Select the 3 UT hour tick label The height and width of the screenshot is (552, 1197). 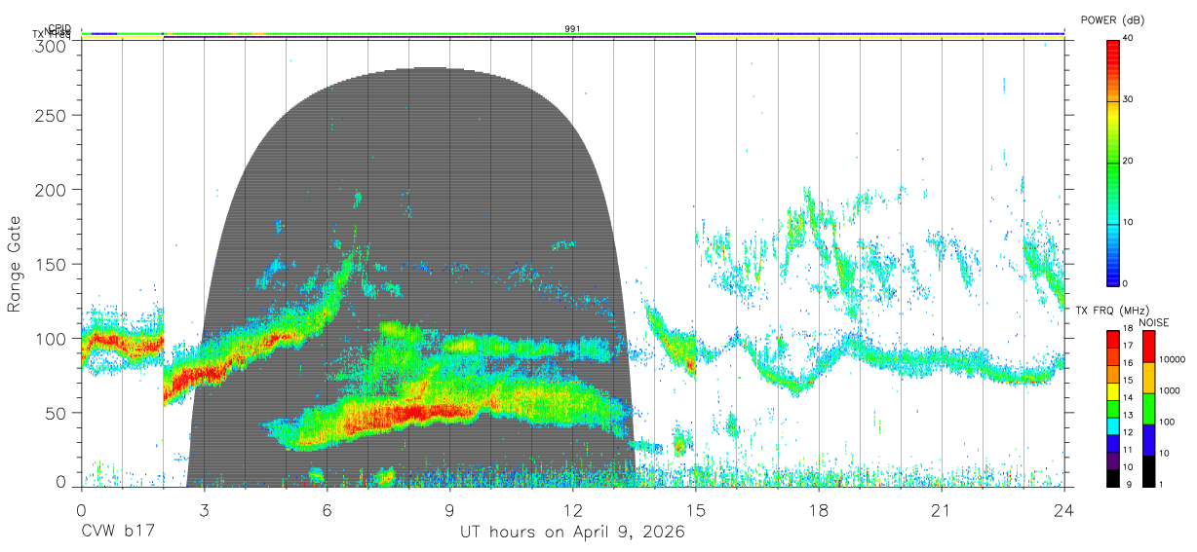(204, 510)
